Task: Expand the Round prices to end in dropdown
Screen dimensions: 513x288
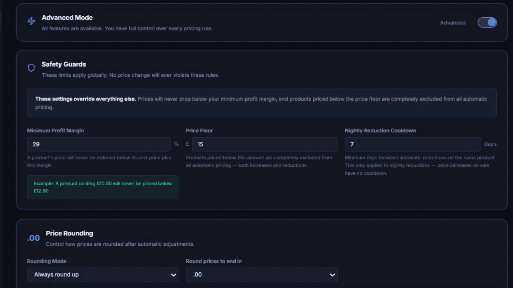Action: [x=262, y=275]
